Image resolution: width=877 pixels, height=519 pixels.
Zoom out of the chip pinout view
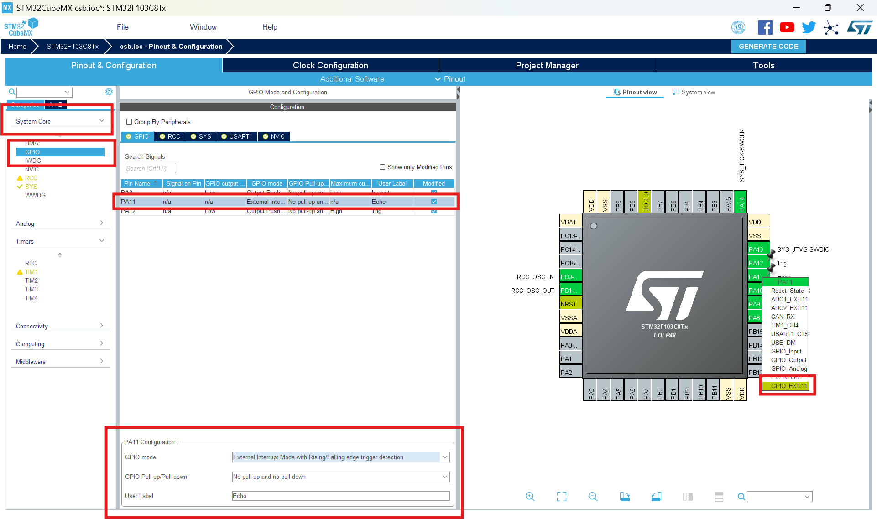point(593,497)
